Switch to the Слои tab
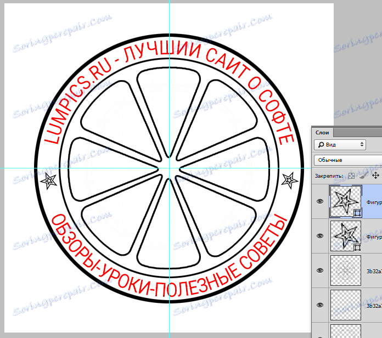This screenshot has width=382, height=338. click(322, 133)
